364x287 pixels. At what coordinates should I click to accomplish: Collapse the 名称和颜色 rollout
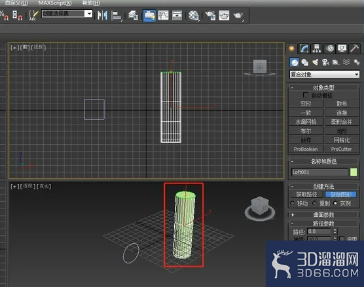(323, 161)
